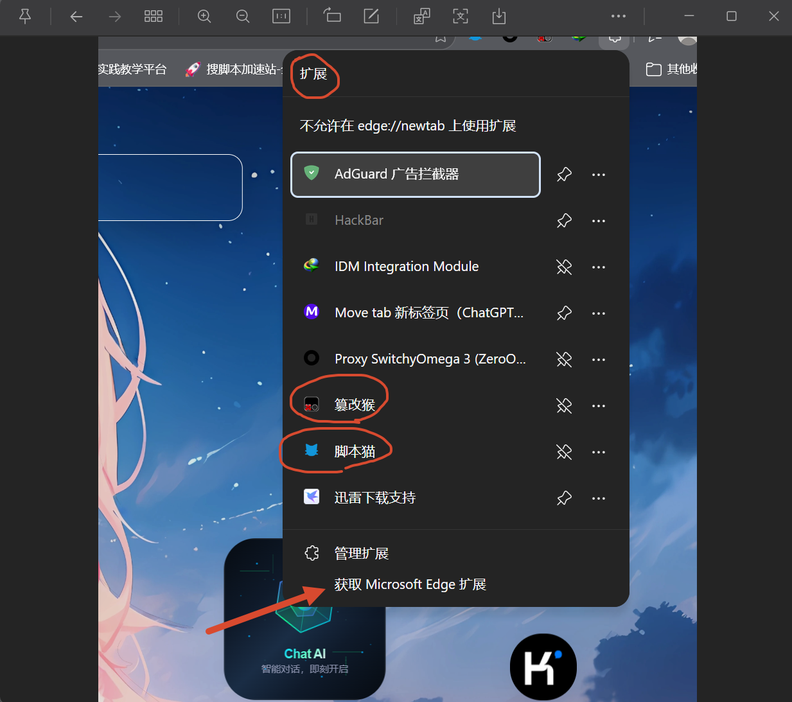Open the 其他收藏 bookmarks folder
792x702 pixels.
tap(671, 69)
